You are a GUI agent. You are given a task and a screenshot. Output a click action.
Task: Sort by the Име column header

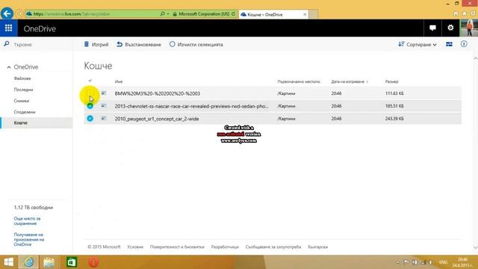pos(119,81)
